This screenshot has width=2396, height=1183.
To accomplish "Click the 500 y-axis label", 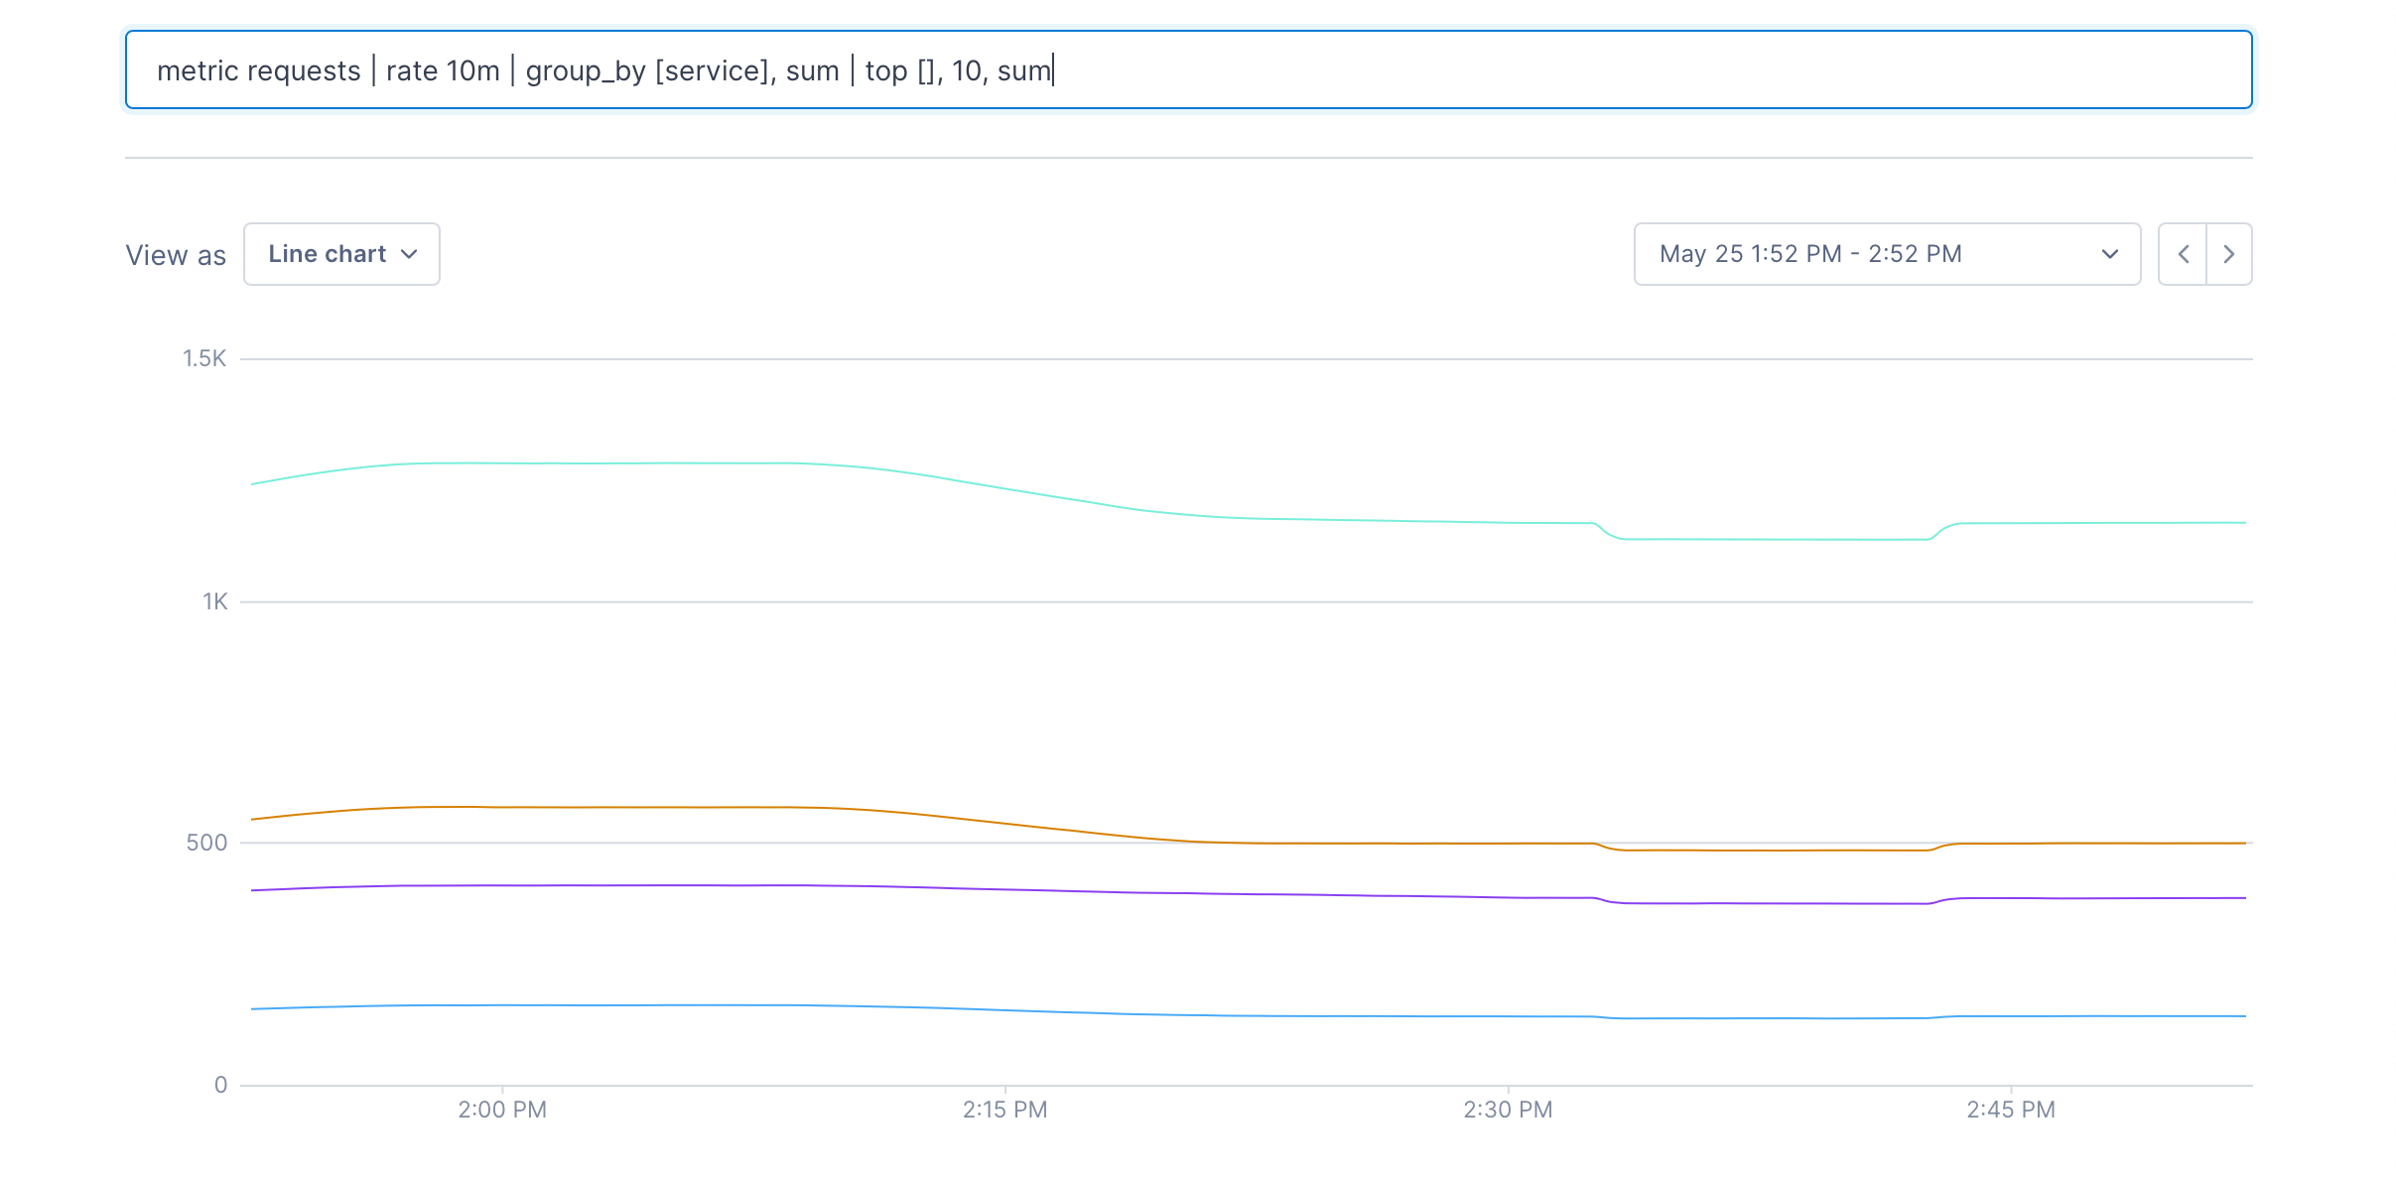I will tap(206, 843).
